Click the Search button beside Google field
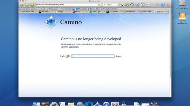Image resolution: width=190 pixels, height=106 pixels. 118,56
